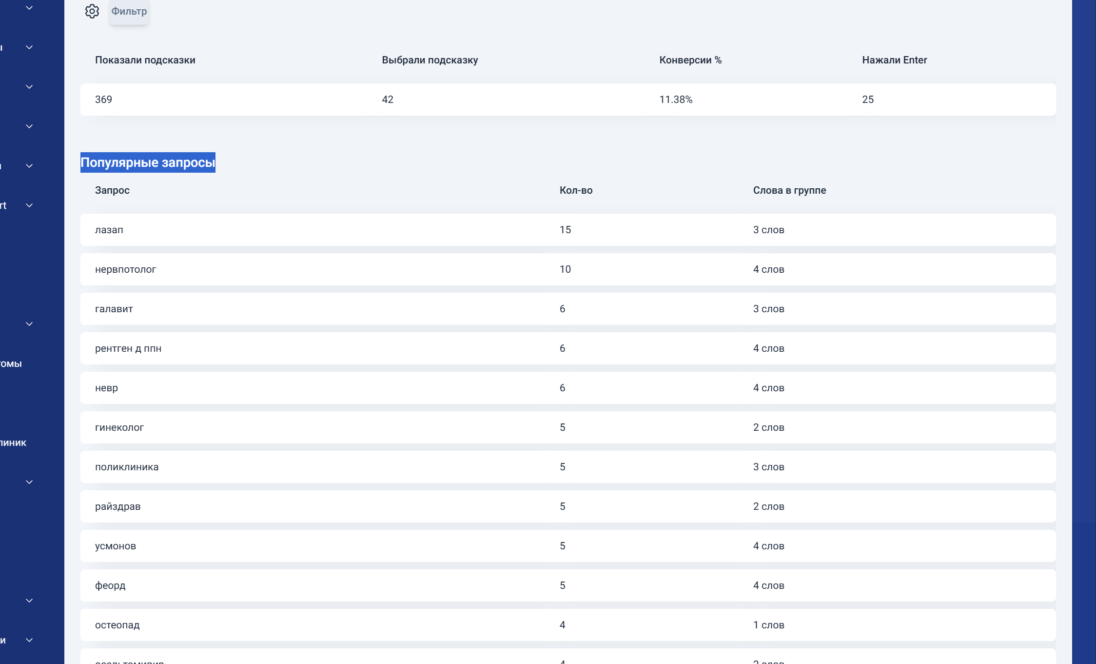Click the Слова в группе column header
The height and width of the screenshot is (664, 1096).
789,190
